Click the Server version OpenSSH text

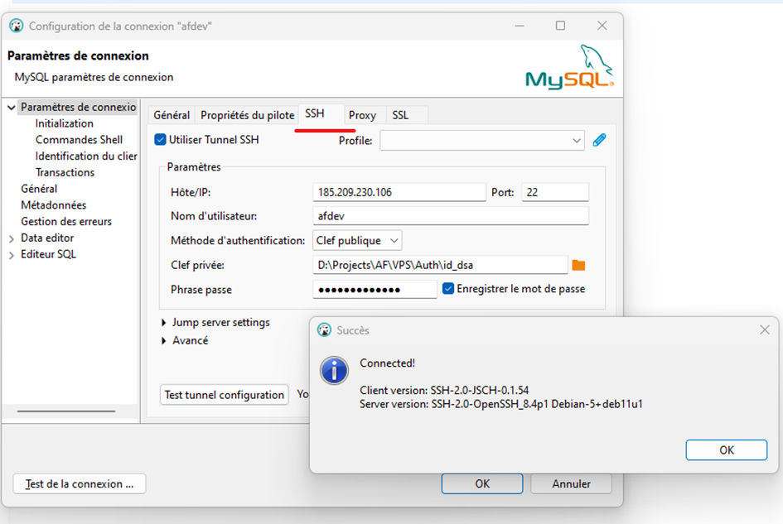click(x=500, y=404)
